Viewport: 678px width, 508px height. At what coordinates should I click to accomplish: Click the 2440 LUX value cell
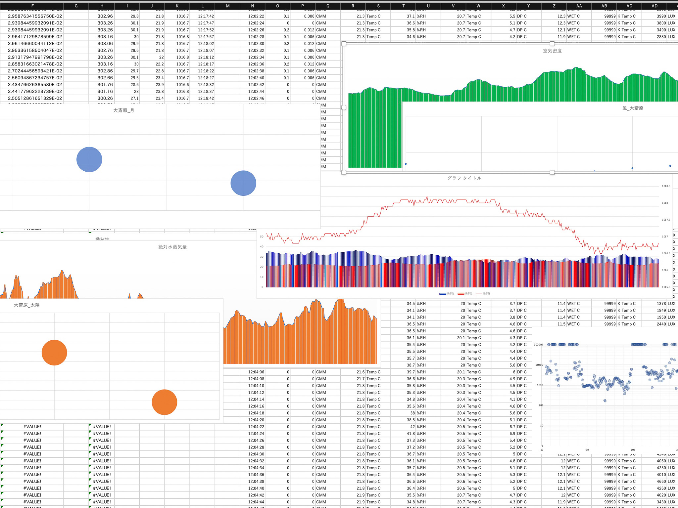click(x=654, y=324)
